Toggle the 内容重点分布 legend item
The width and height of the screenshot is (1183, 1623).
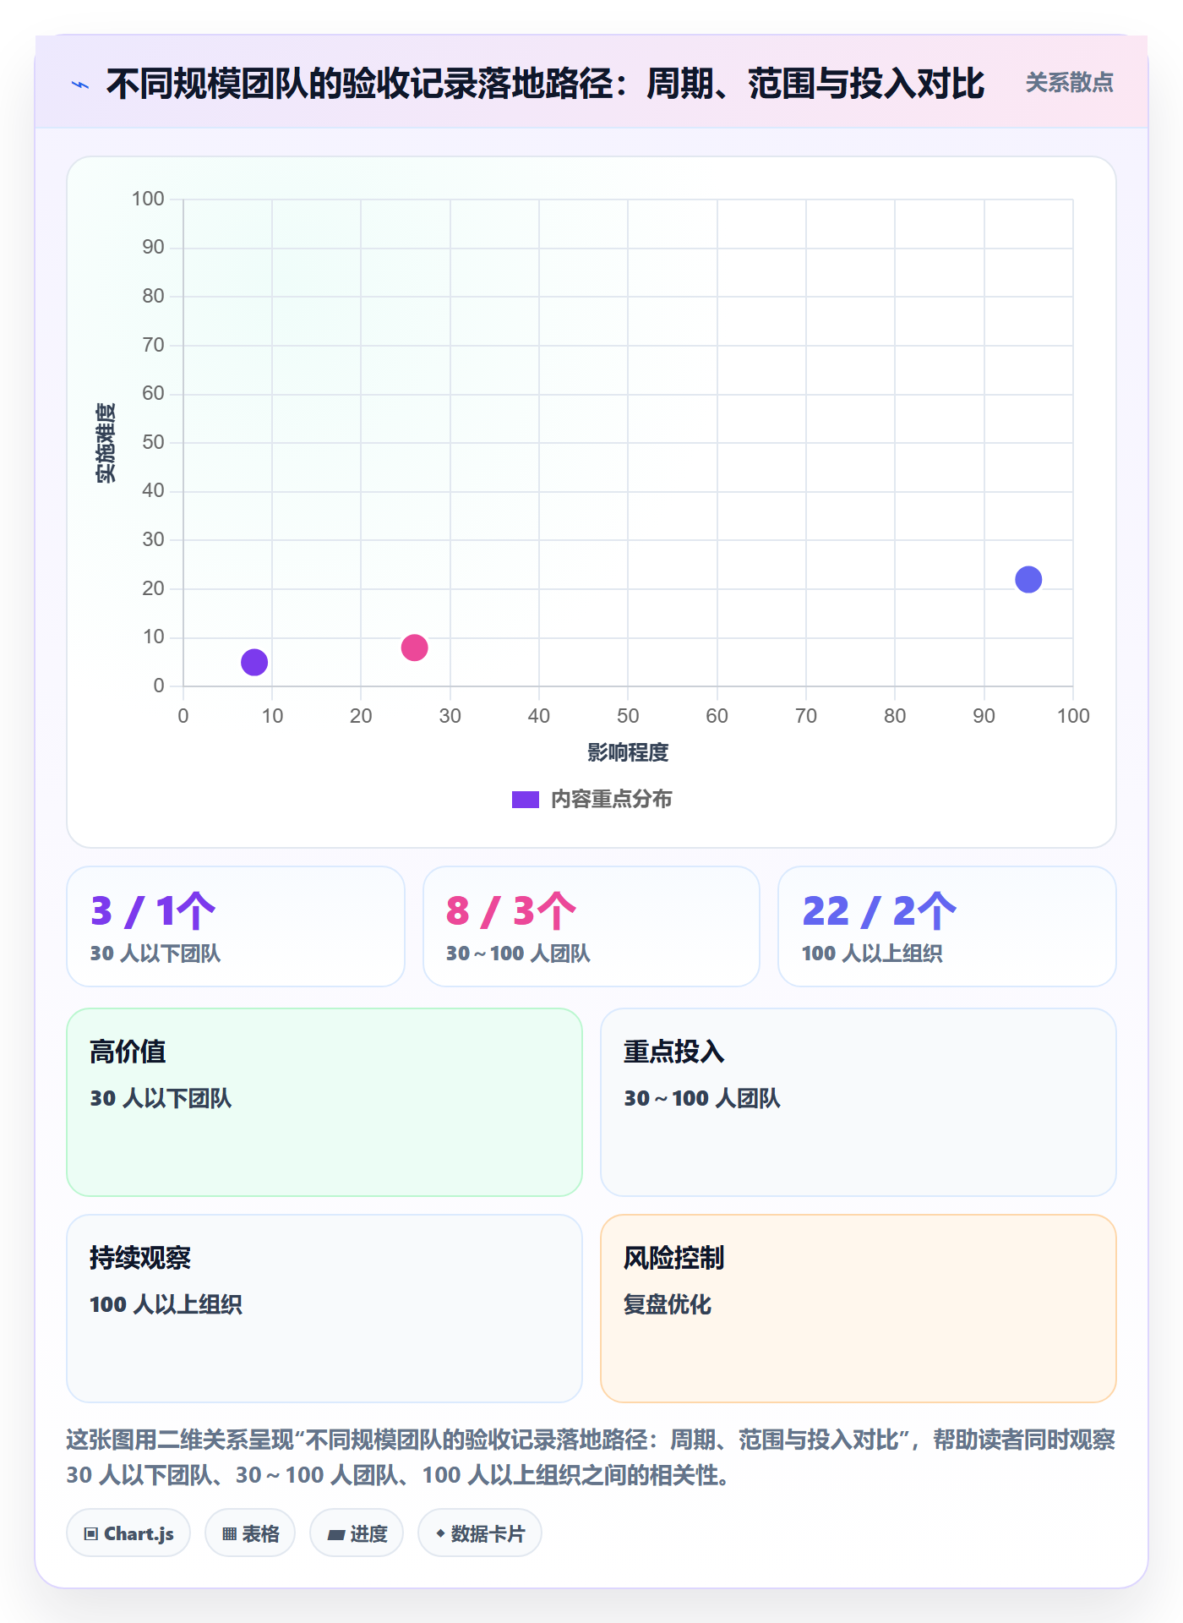click(591, 799)
